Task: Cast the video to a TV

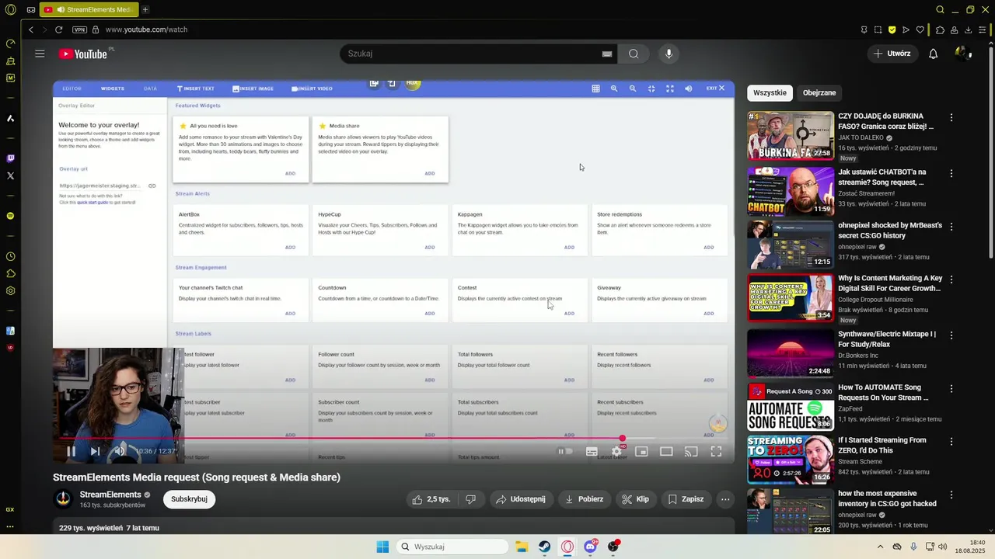Action: coord(691,451)
